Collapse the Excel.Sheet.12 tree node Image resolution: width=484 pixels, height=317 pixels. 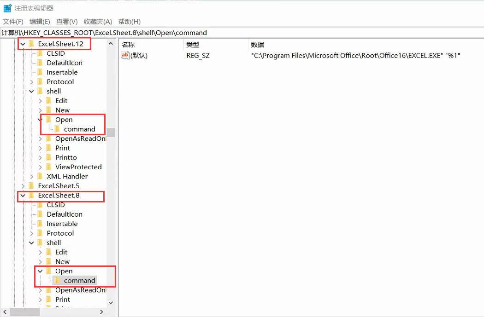pos(23,44)
